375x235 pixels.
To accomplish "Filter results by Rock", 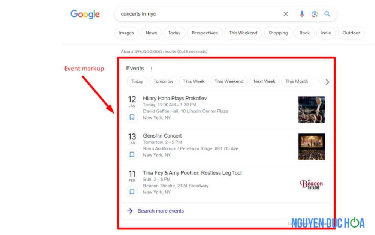I will coord(304,33).
